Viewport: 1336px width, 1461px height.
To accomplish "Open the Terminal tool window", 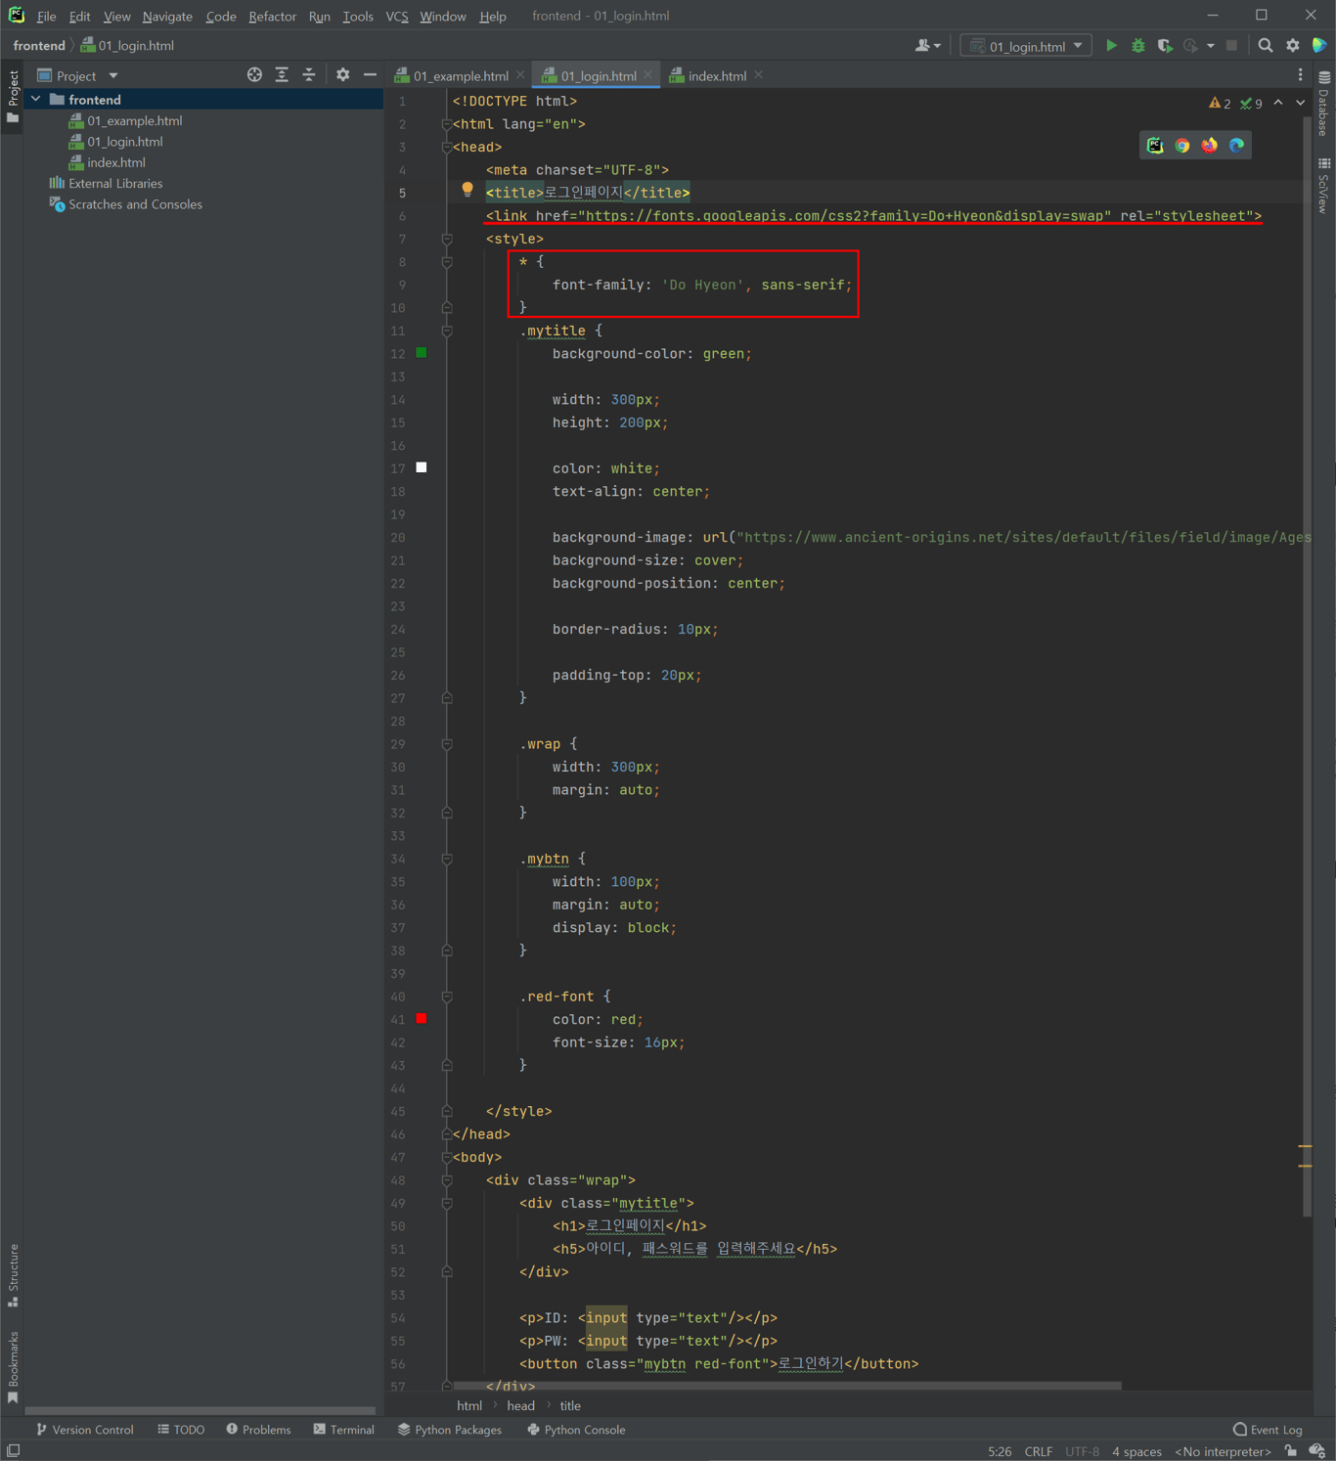I will (343, 1430).
